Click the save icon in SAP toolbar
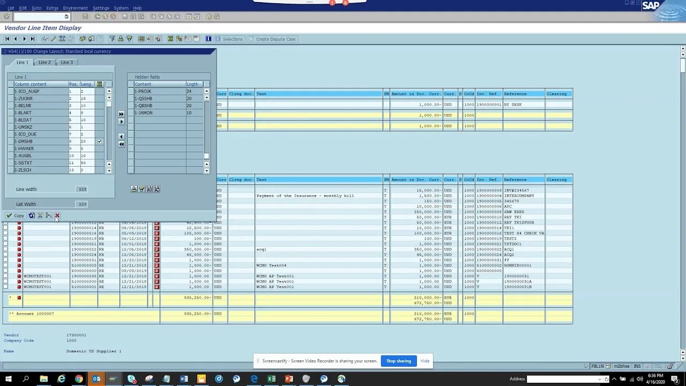 (x=85, y=17)
